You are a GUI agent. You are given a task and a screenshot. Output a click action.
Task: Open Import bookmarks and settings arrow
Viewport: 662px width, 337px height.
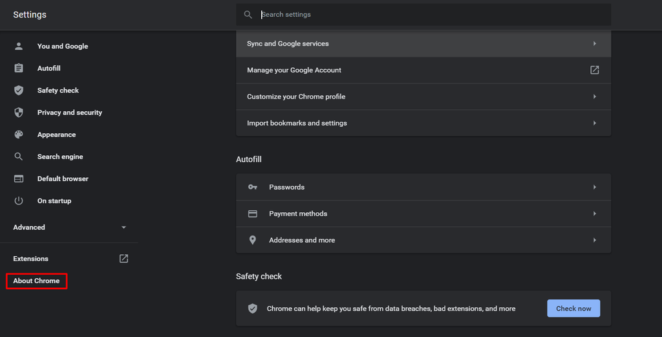594,123
